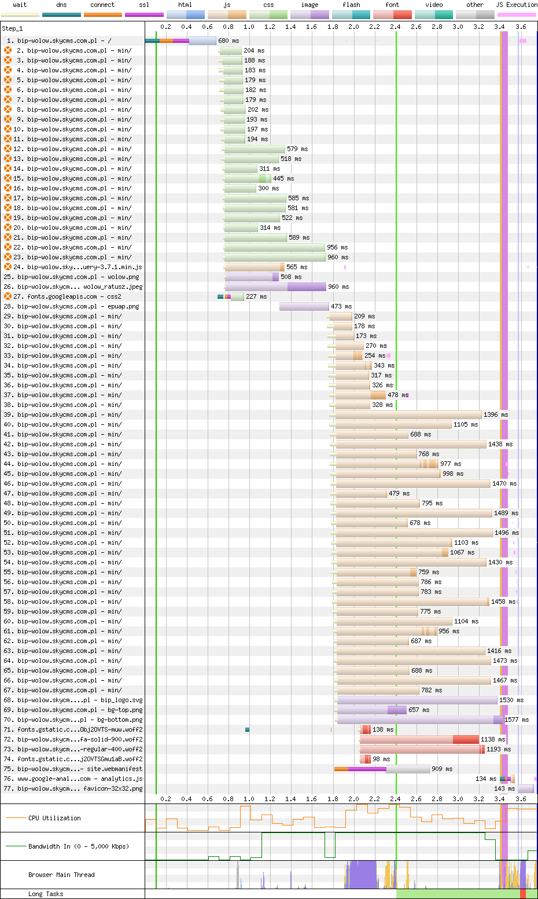
Task: Click the orange icon on request 23
Action: (8, 257)
